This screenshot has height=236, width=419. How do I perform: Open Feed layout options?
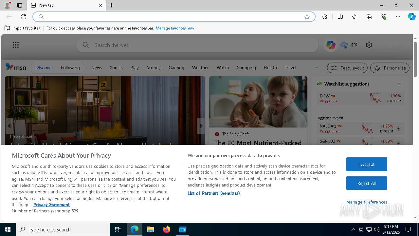point(347,68)
